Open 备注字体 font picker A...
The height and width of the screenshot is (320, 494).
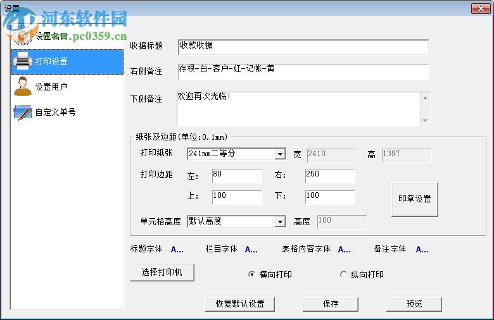[x=422, y=250]
